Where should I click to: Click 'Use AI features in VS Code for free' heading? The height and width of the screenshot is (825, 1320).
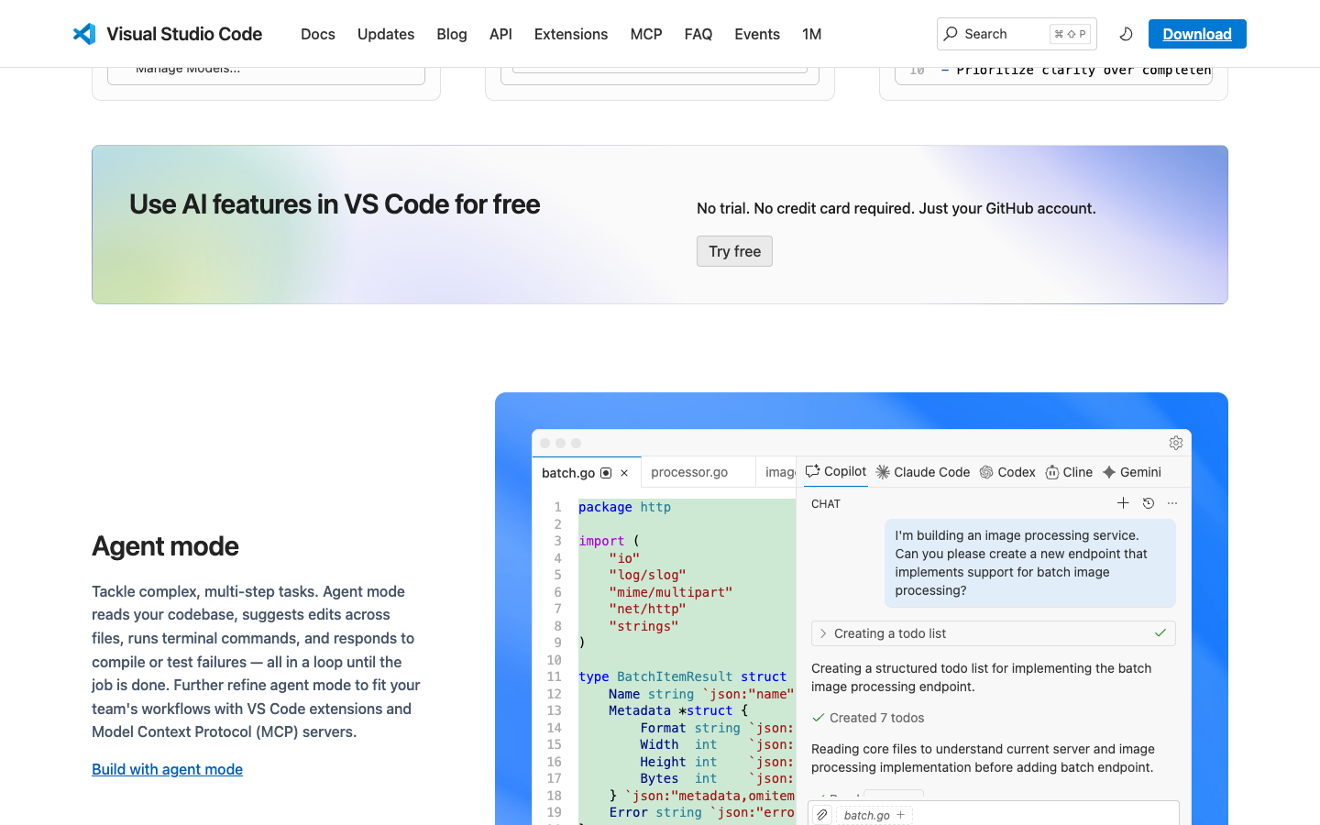coord(335,204)
